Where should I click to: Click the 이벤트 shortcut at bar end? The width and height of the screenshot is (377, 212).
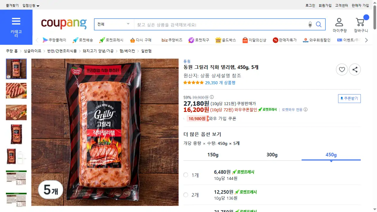coord(349,40)
